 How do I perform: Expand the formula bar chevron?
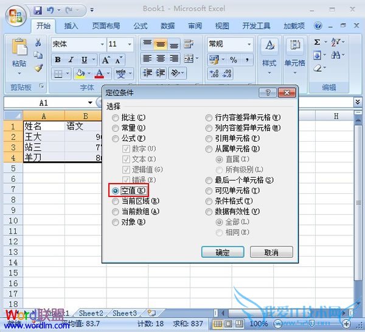click(358, 102)
